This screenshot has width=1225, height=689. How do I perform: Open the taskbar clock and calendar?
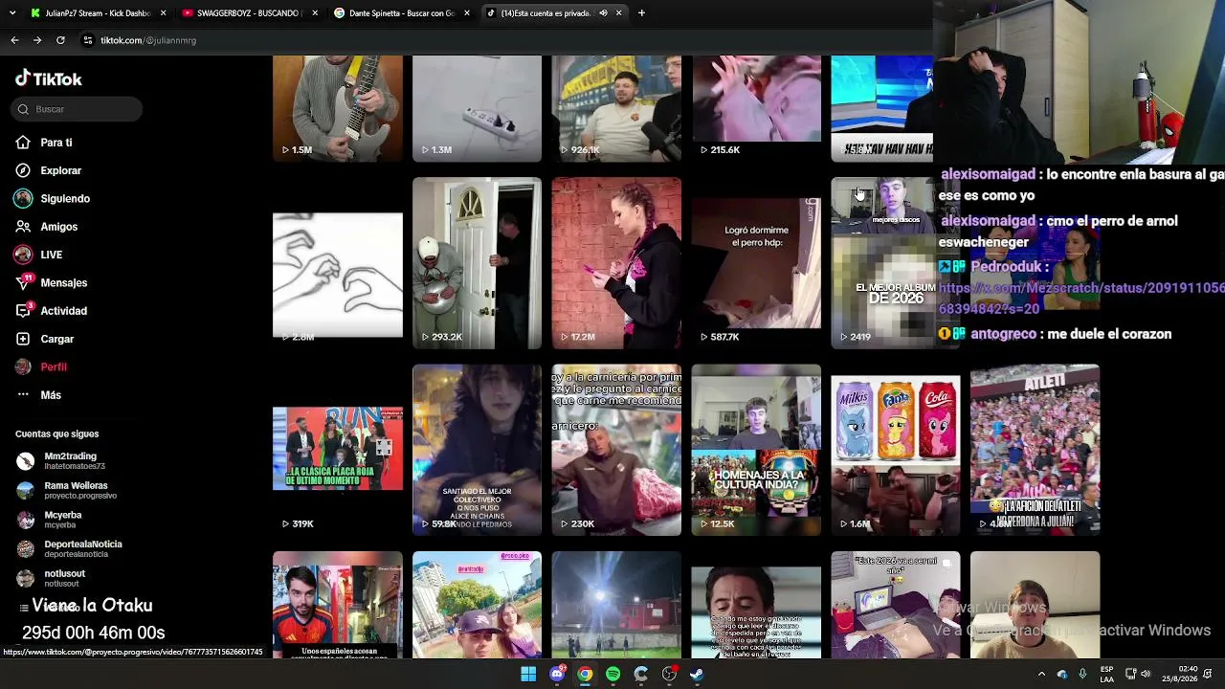click(1179, 674)
